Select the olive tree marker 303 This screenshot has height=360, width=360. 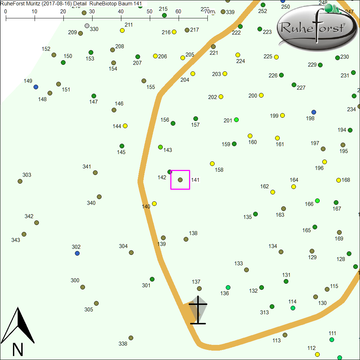tap(20, 181)
